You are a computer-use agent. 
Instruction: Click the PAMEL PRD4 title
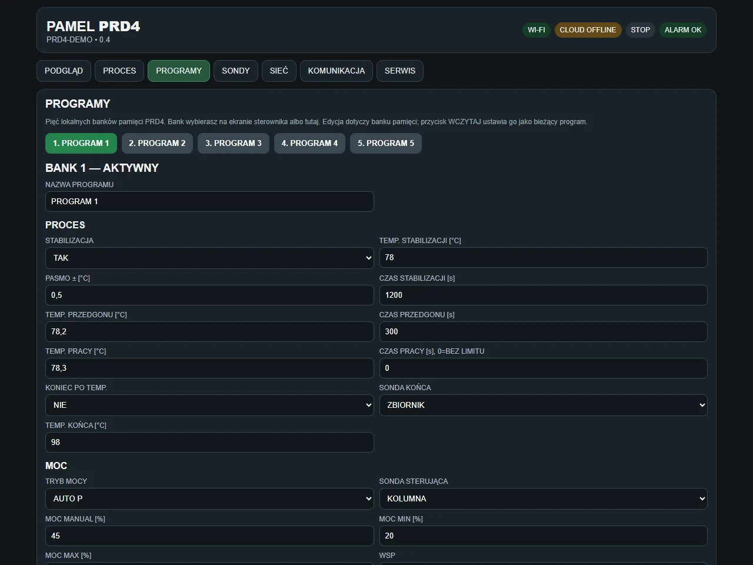[x=94, y=26]
